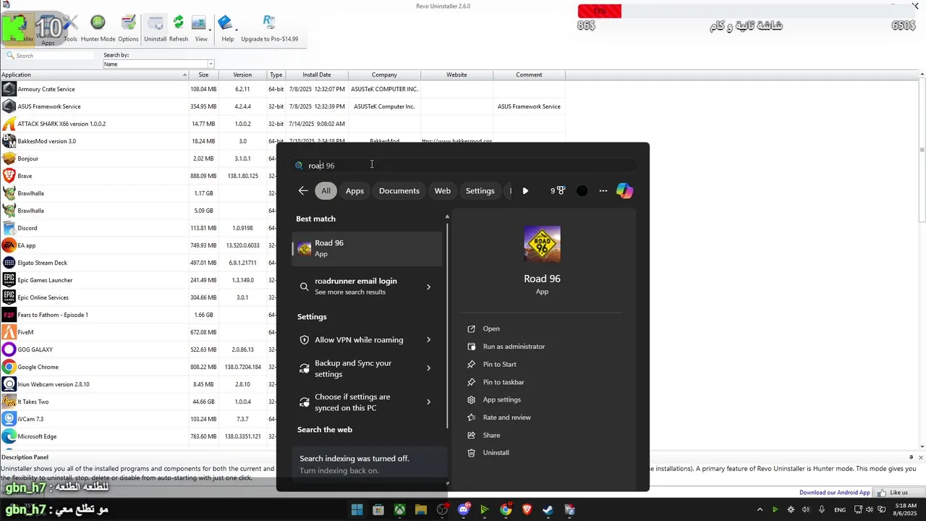Expand roadrunner email login result chevron
This screenshot has height=521, width=926.
[x=428, y=287]
